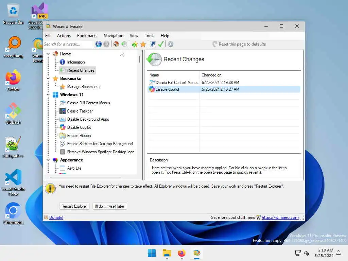
Task: Open the Help menu
Action: pyautogui.click(x=165, y=35)
